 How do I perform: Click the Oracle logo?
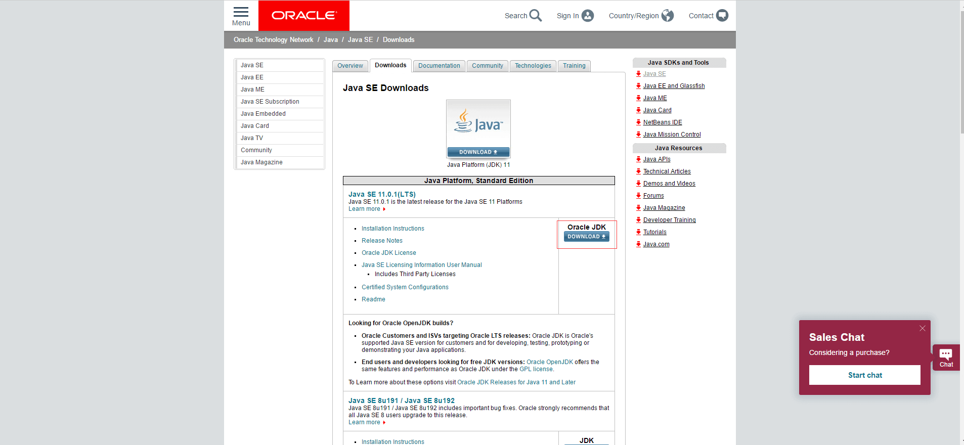click(x=304, y=16)
